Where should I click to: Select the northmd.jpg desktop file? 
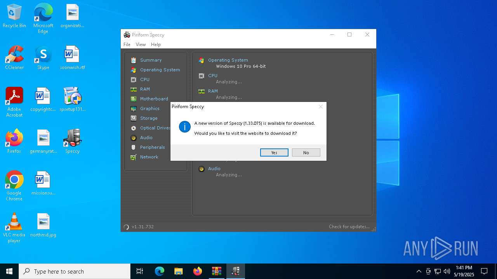pyautogui.click(x=43, y=225)
